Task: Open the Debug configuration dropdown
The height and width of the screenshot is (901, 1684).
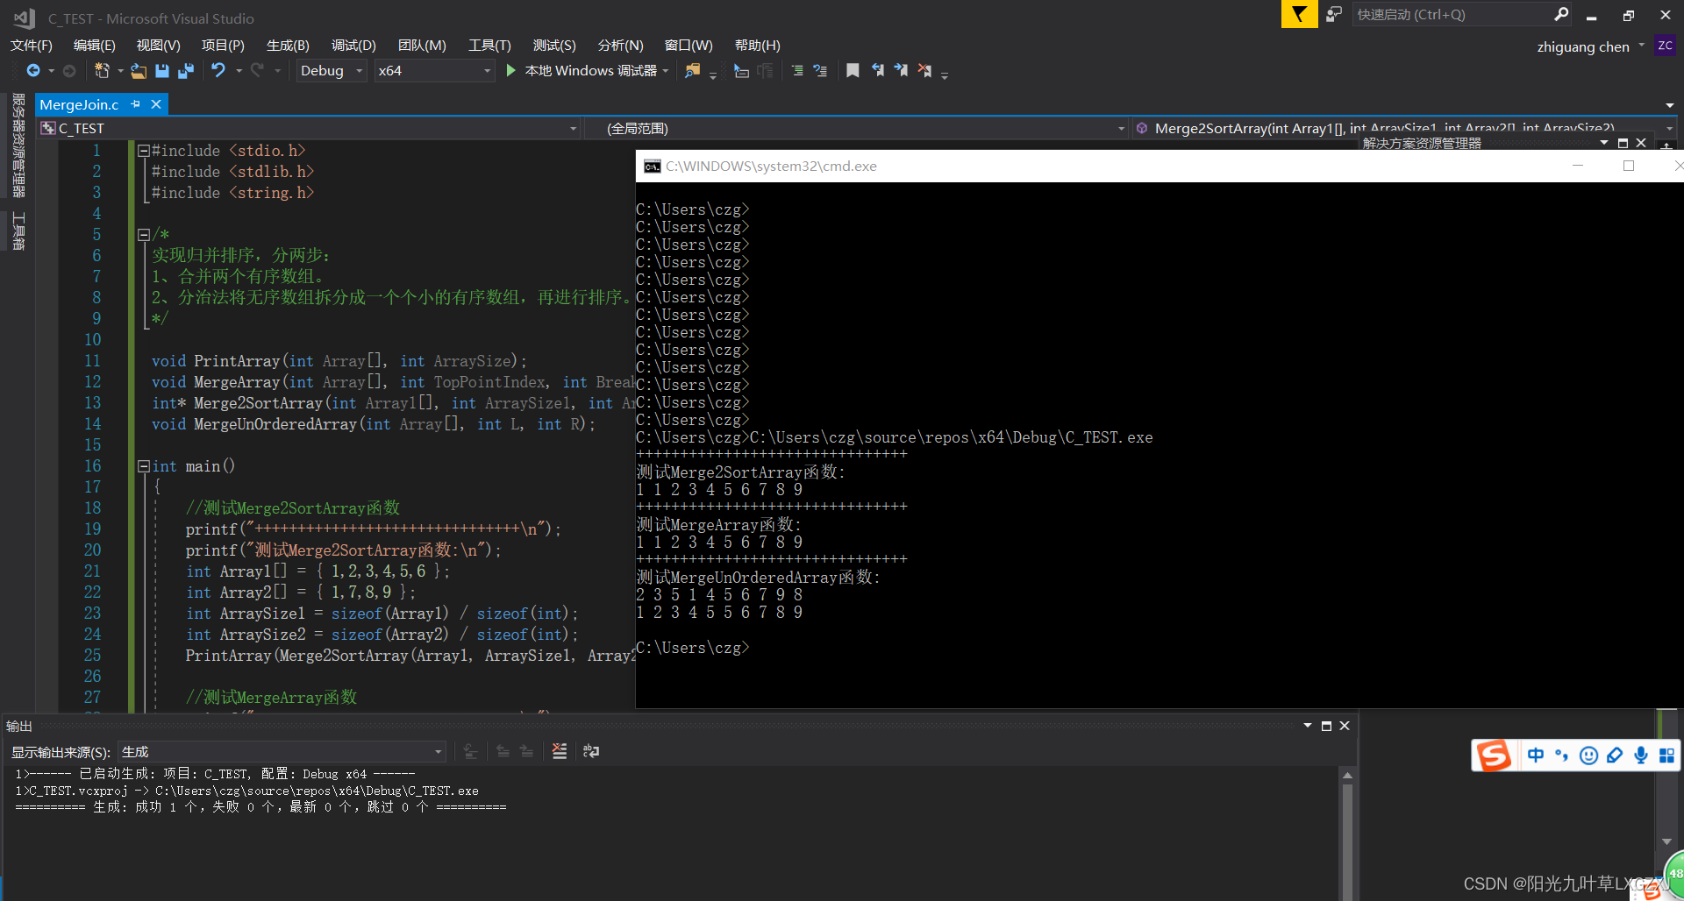Action: tap(331, 71)
